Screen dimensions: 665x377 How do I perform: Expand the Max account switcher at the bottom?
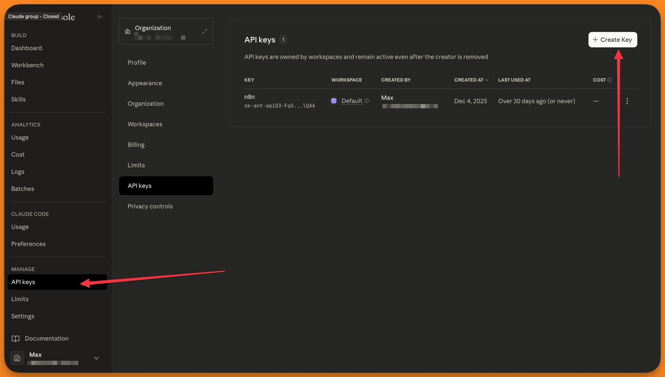[x=96, y=358]
